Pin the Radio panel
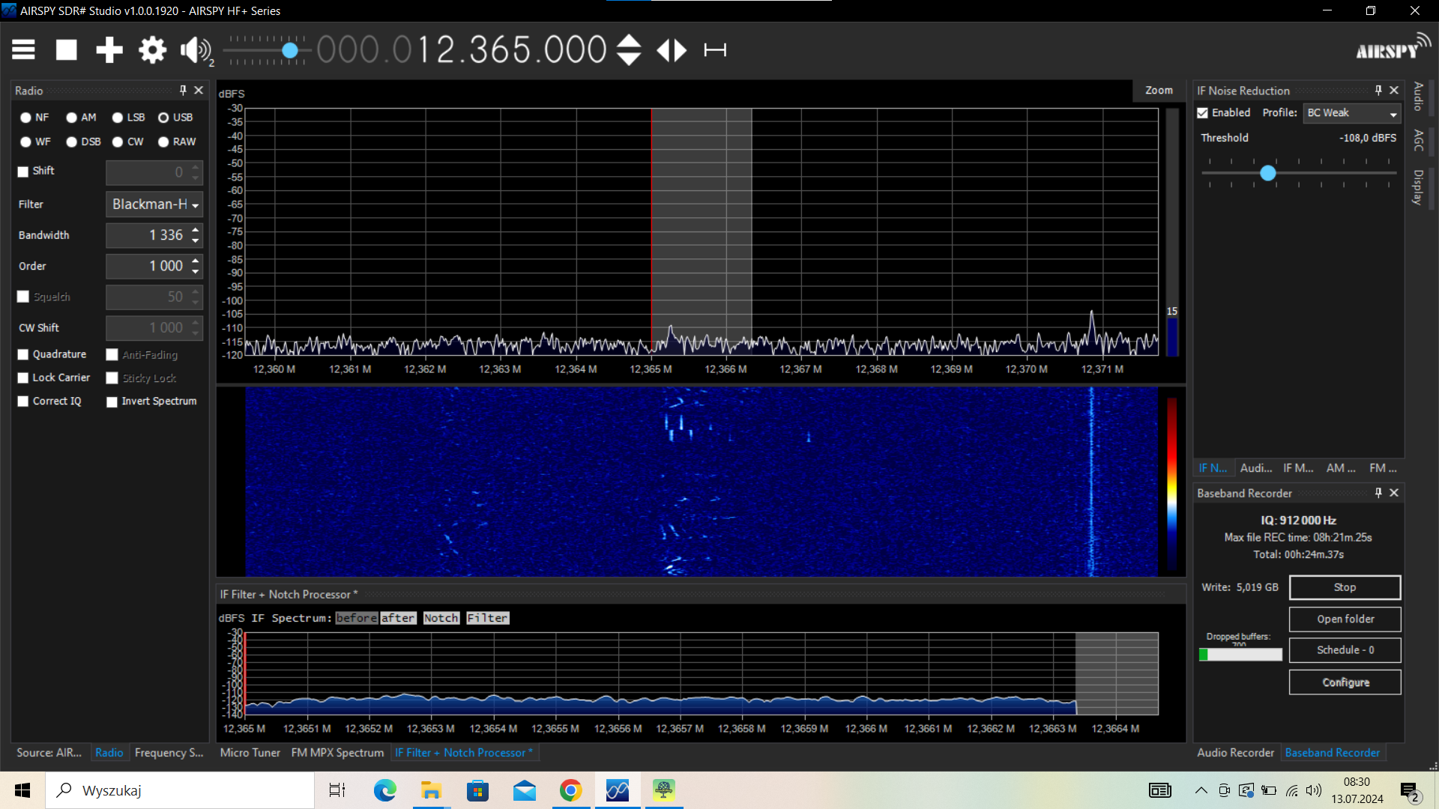The height and width of the screenshot is (809, 1439). 183,90
